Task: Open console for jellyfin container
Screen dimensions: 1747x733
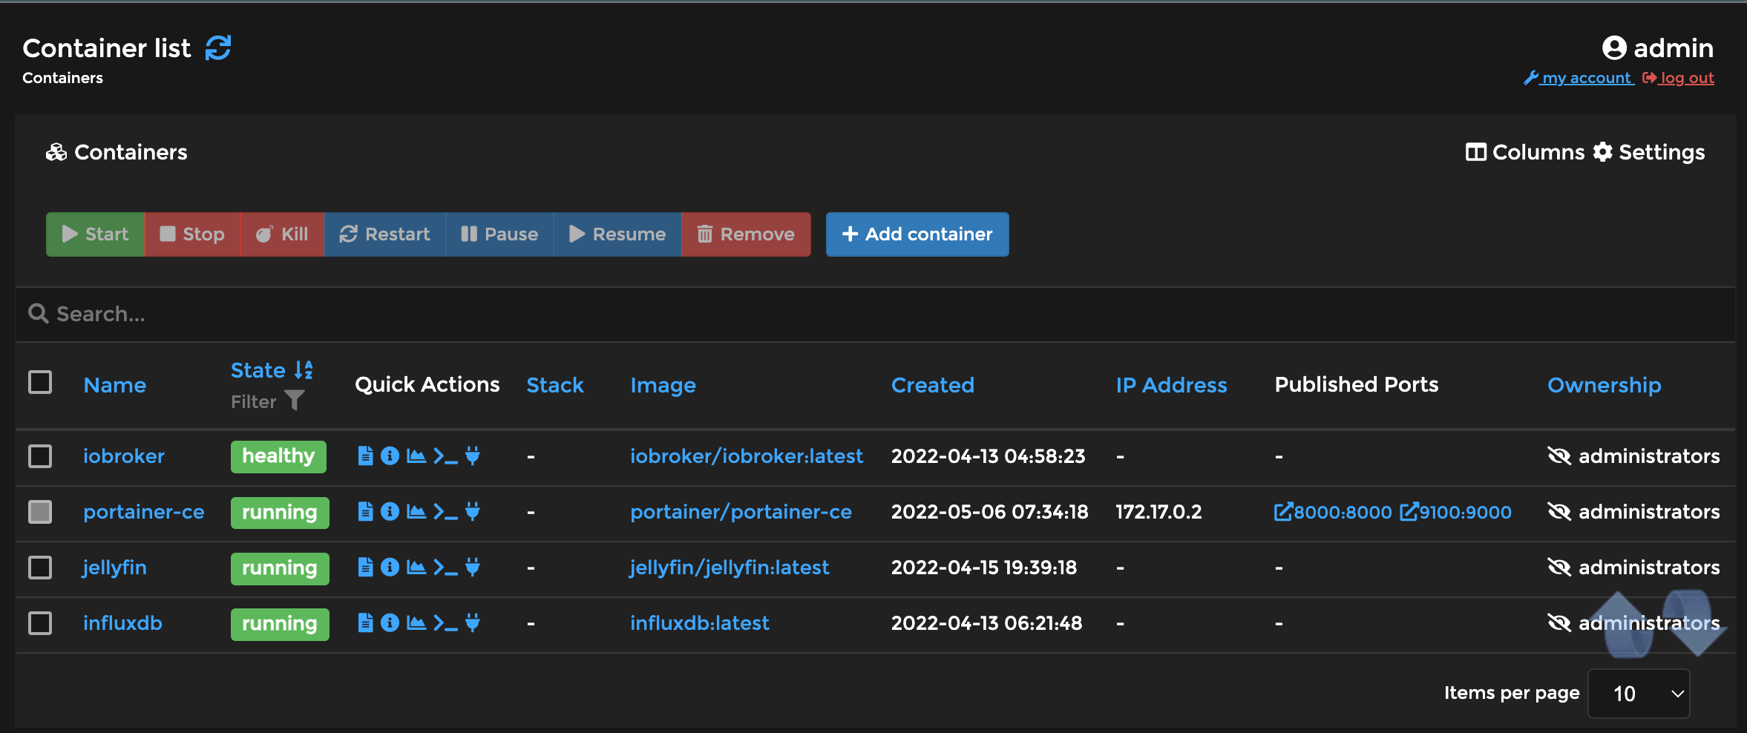Action: 445,567
